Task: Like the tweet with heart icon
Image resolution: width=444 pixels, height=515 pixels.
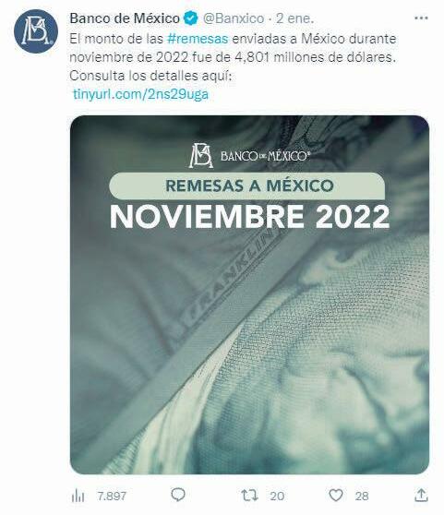Action: coord(336,495)
